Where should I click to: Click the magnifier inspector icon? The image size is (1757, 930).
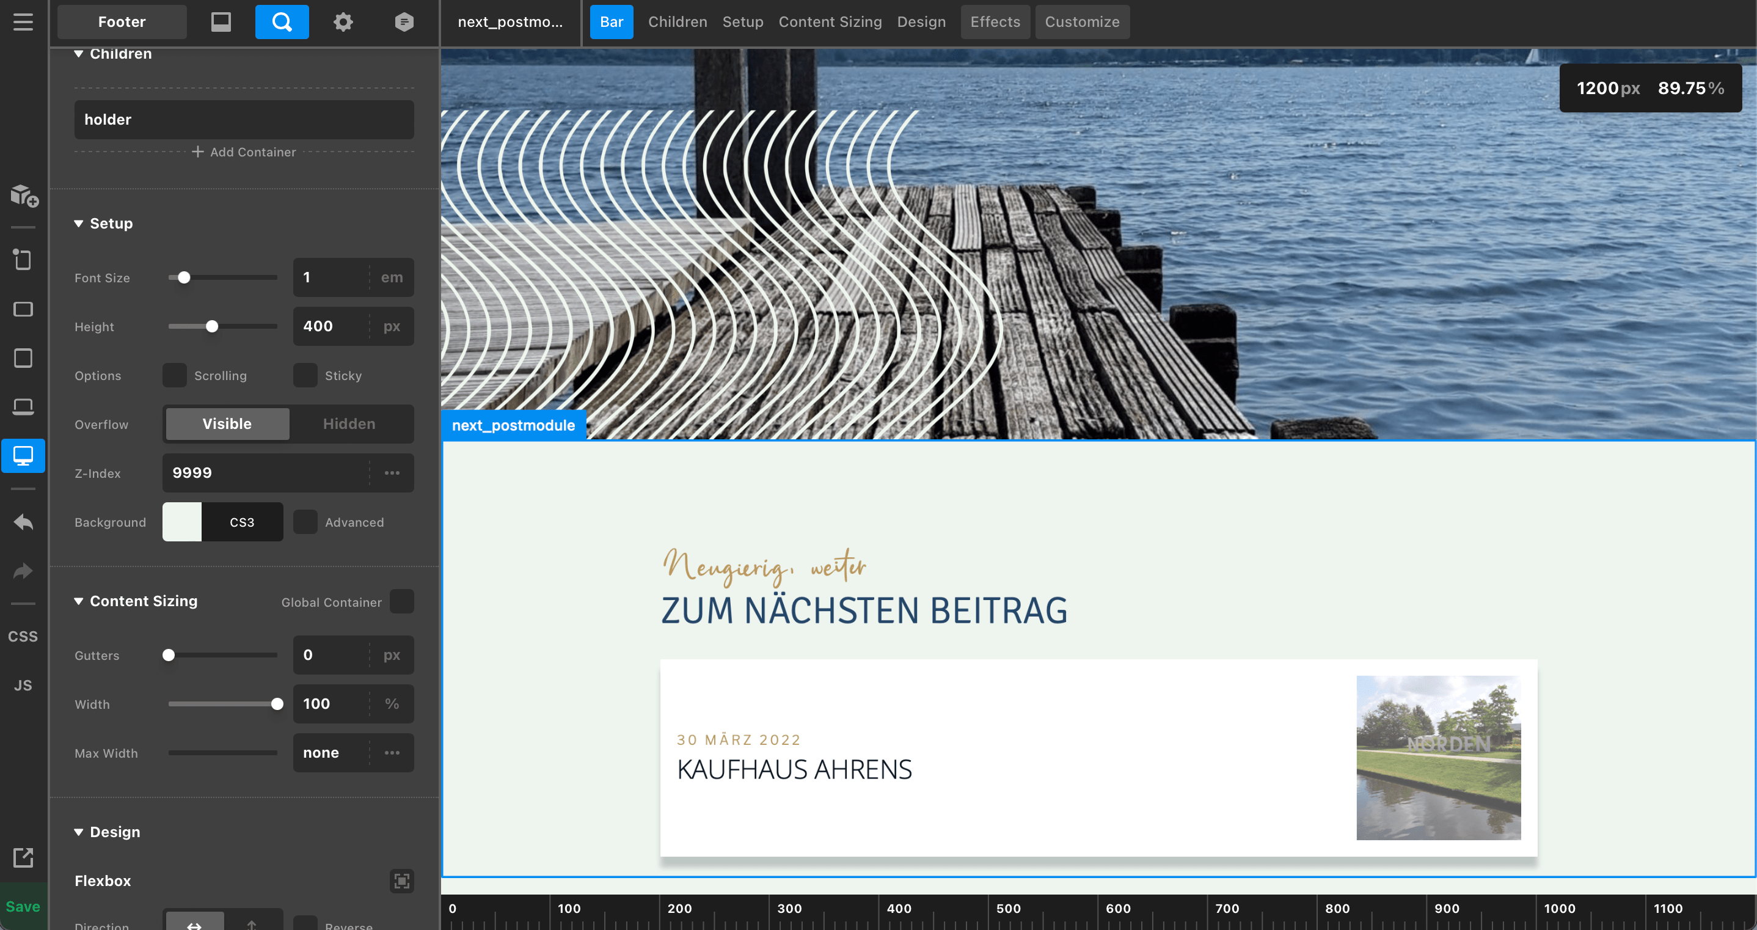tap(282, 22)
